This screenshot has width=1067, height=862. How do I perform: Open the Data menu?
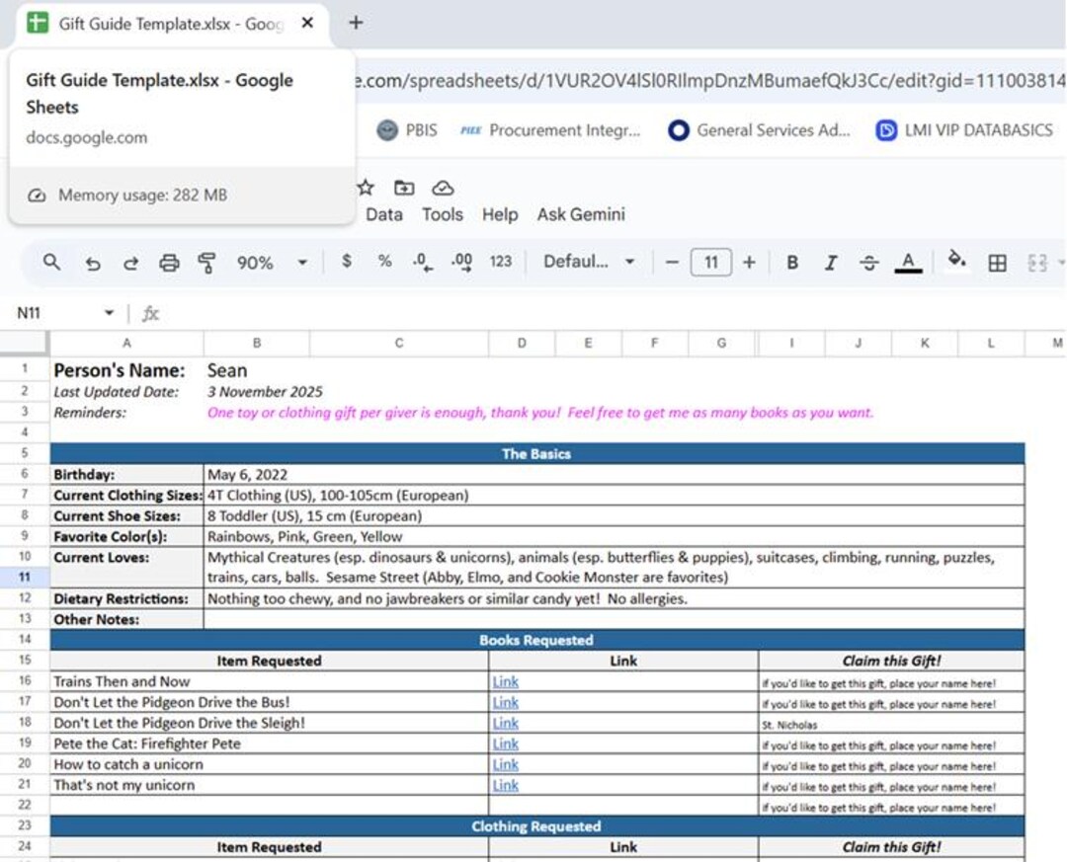(x=384, y=214)
